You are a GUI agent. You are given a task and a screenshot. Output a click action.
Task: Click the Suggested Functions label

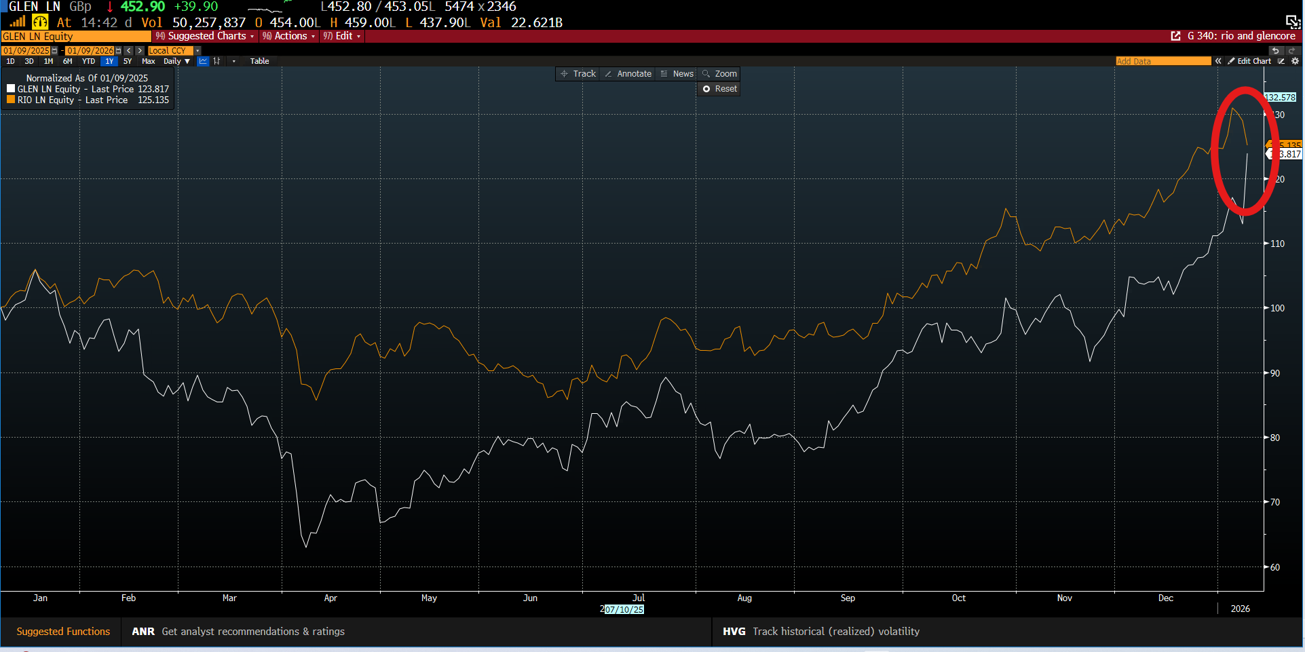(63, 632)
